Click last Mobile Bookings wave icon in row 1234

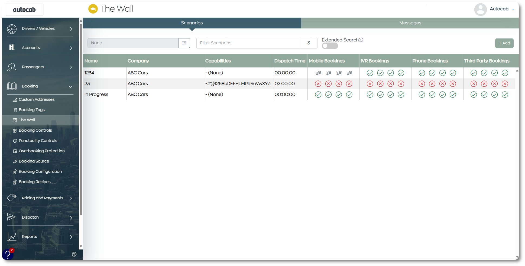pyautogui.click(x=349, y=73)
